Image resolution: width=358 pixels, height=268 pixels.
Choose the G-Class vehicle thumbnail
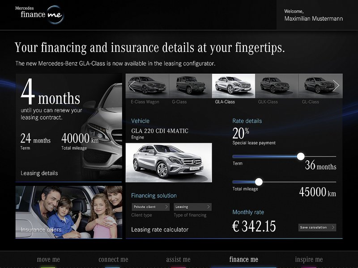click(190, 85)
